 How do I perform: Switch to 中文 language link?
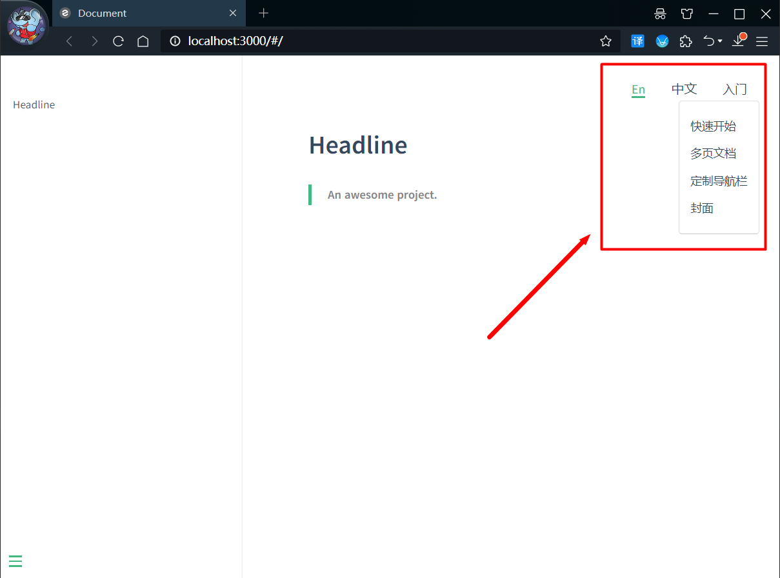pyautogui.click(x=685, y=89)
